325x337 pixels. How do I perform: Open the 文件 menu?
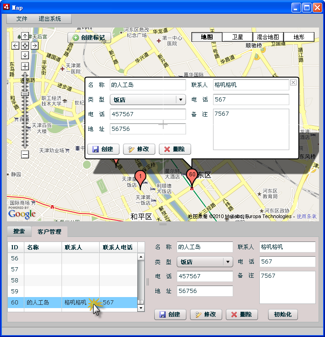click(x=22, y=19)
